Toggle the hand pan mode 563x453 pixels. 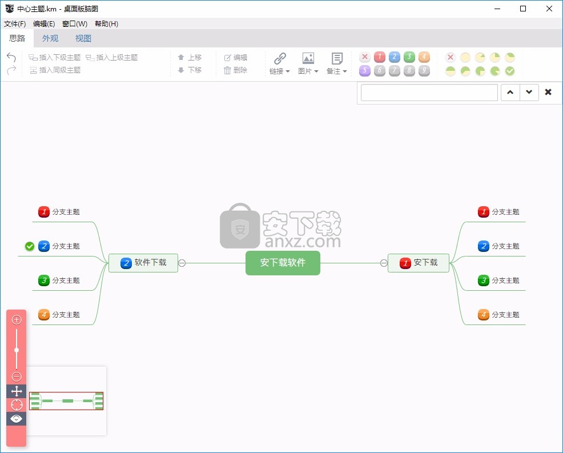(x=17, y=391)
